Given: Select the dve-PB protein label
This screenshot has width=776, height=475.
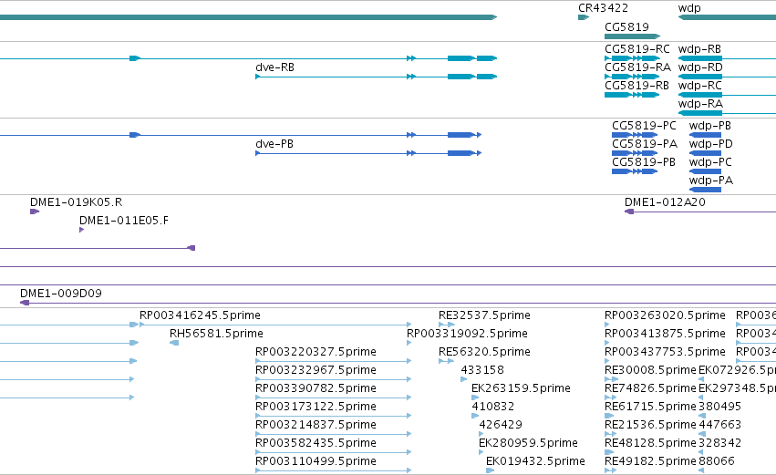Looking at the screenshot, I should [x=274, y=144].
